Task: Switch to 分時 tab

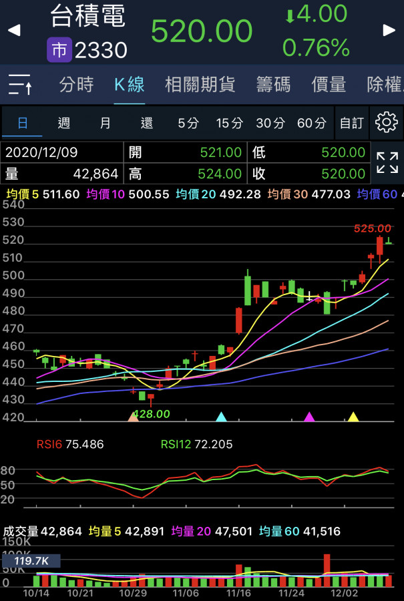Action: [76, 85]
